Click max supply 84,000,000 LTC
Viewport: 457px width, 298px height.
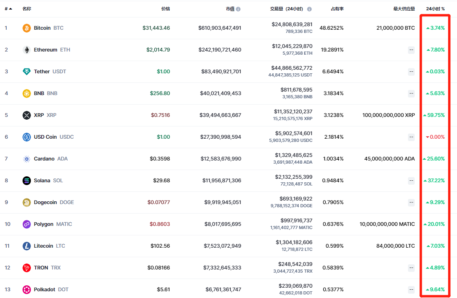click(x=396, y=246)
